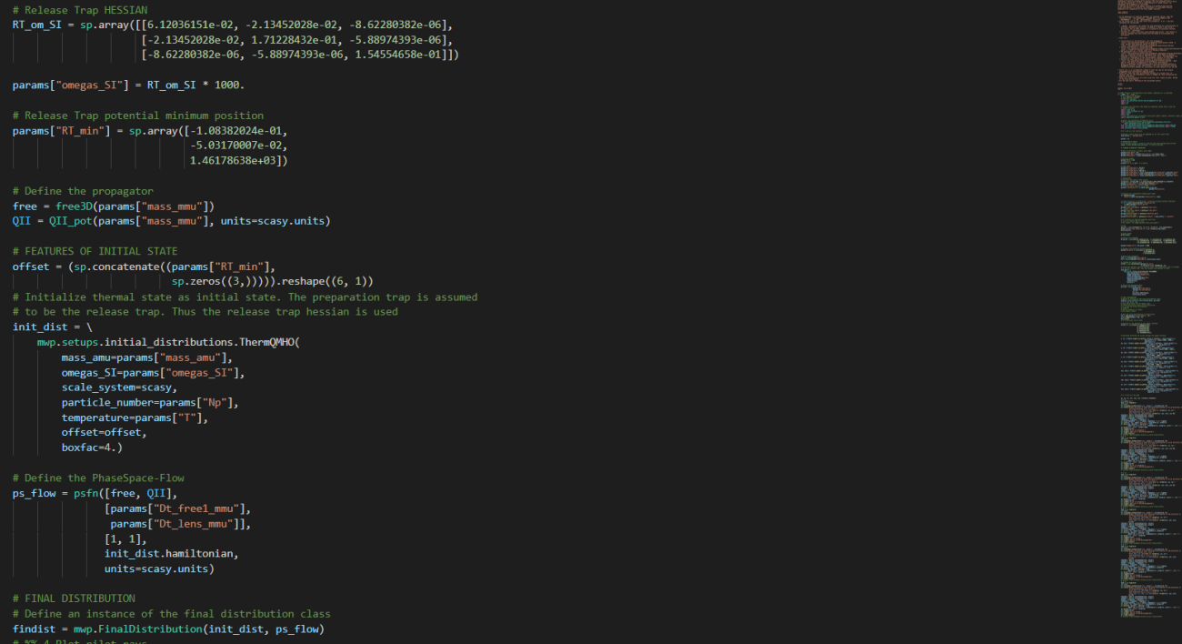Click the code minimap overview
Viewport: 1182px width, 644px height.
coord(1146,309)
